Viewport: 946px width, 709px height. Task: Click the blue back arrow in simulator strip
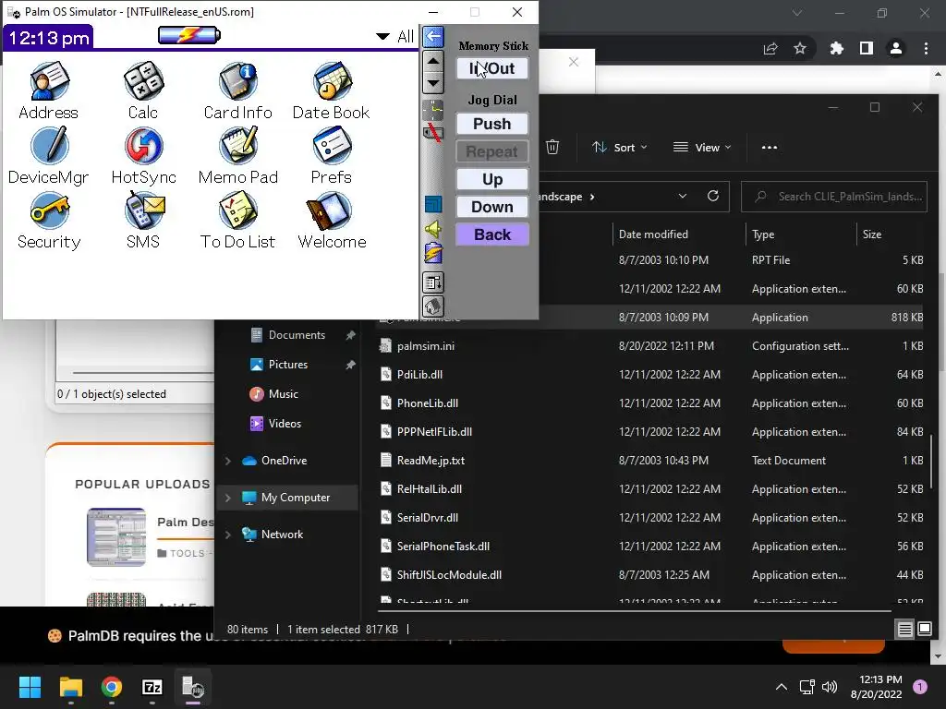click(x=433, y=37)
